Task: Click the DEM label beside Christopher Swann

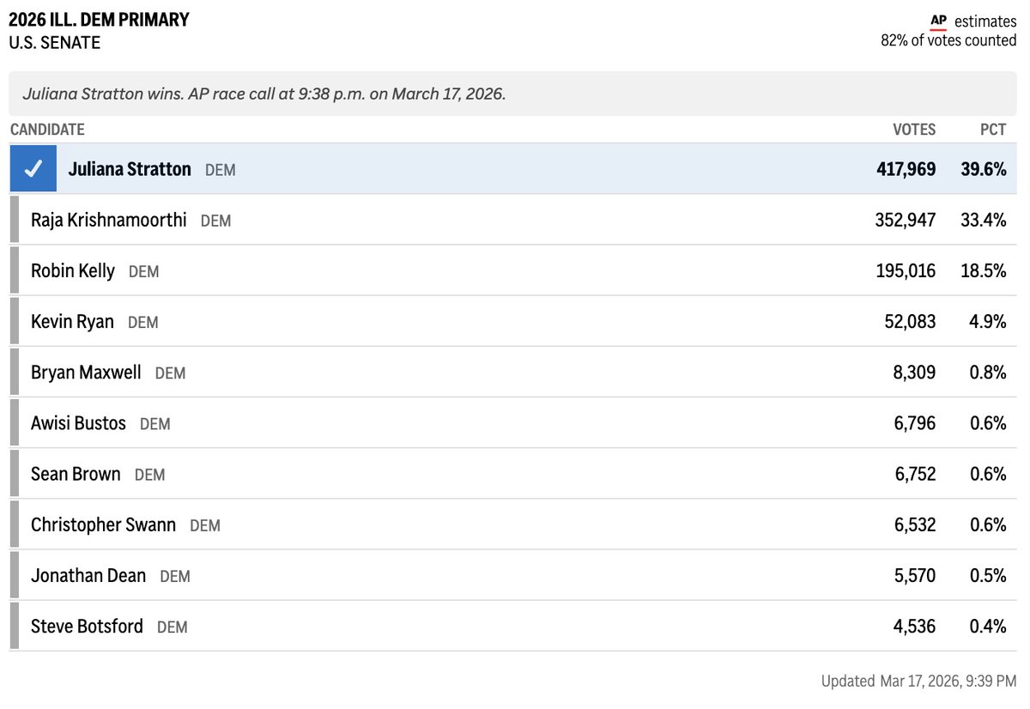Action: coord(204,525)
